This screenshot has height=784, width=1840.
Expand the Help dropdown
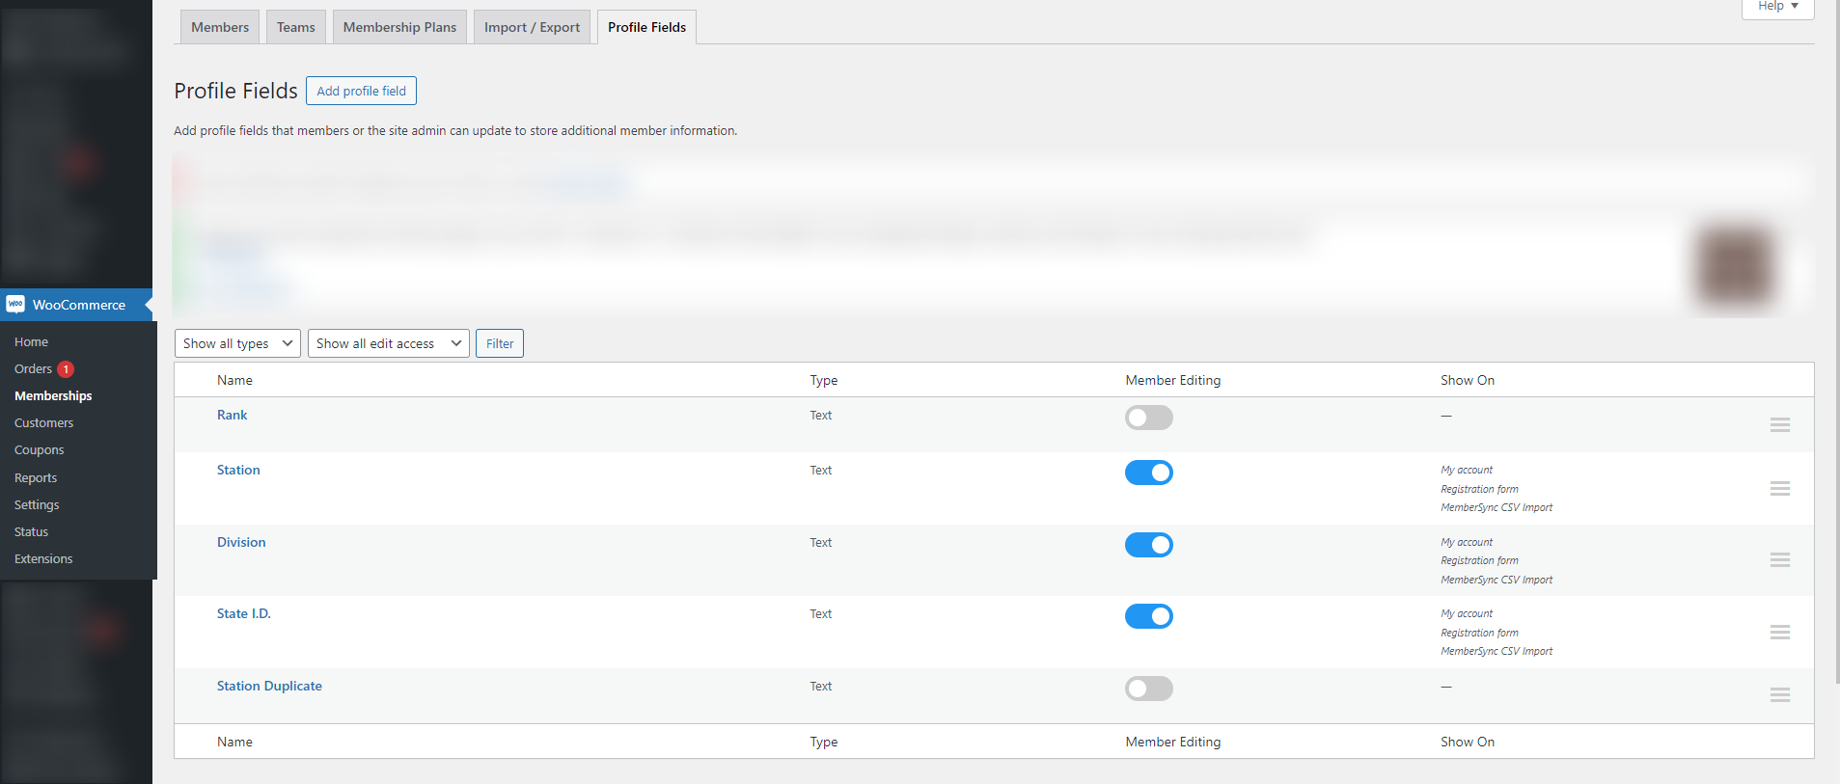1777,8
